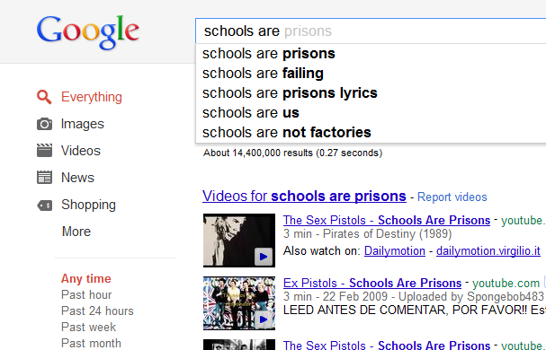Click the Google logo
This screenshot has width=546, height=350.
point(88,32)
